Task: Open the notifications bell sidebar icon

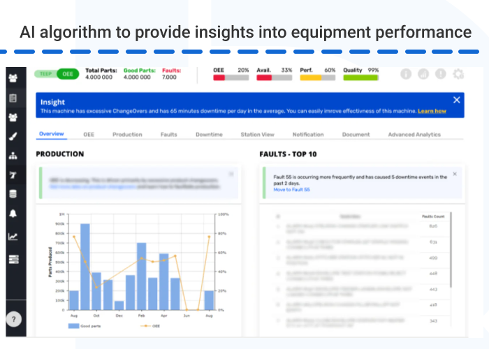Action: (13, 214)
